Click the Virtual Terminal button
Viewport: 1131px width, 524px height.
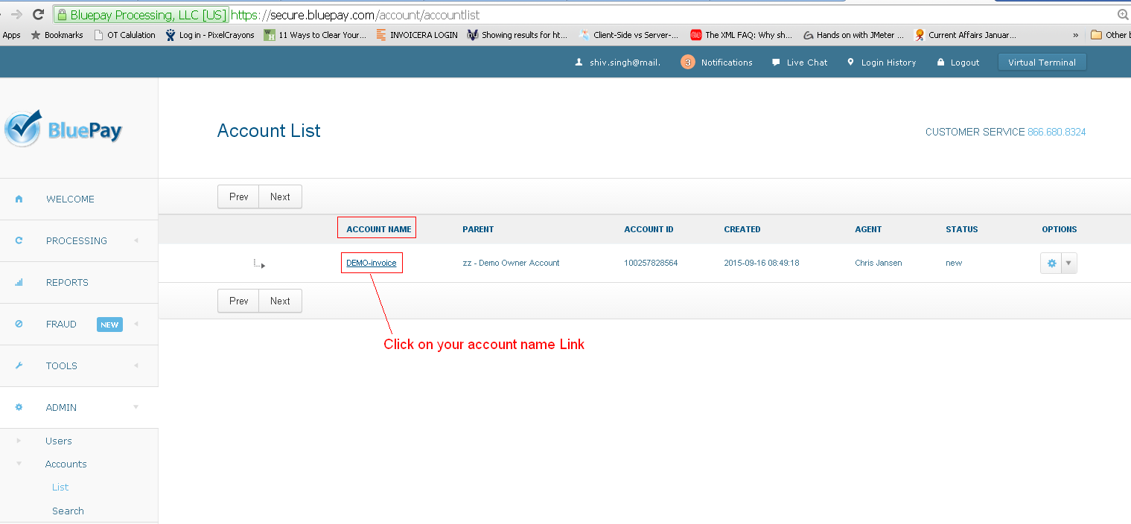point(1042,63)
